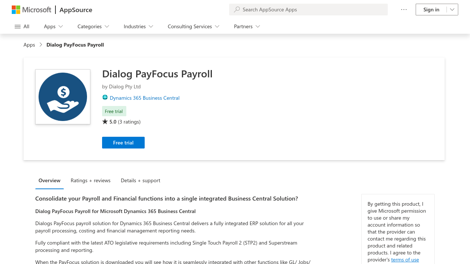Click the Microsoft logo
The image size is (470, 264).
tap(32, 10)
